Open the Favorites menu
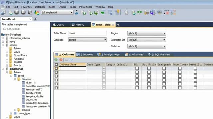Screen dimensions: 213x119 (26, 7)
